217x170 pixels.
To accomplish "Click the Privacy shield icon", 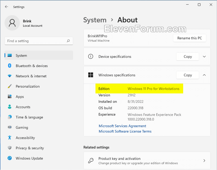I will pos(10,148).
